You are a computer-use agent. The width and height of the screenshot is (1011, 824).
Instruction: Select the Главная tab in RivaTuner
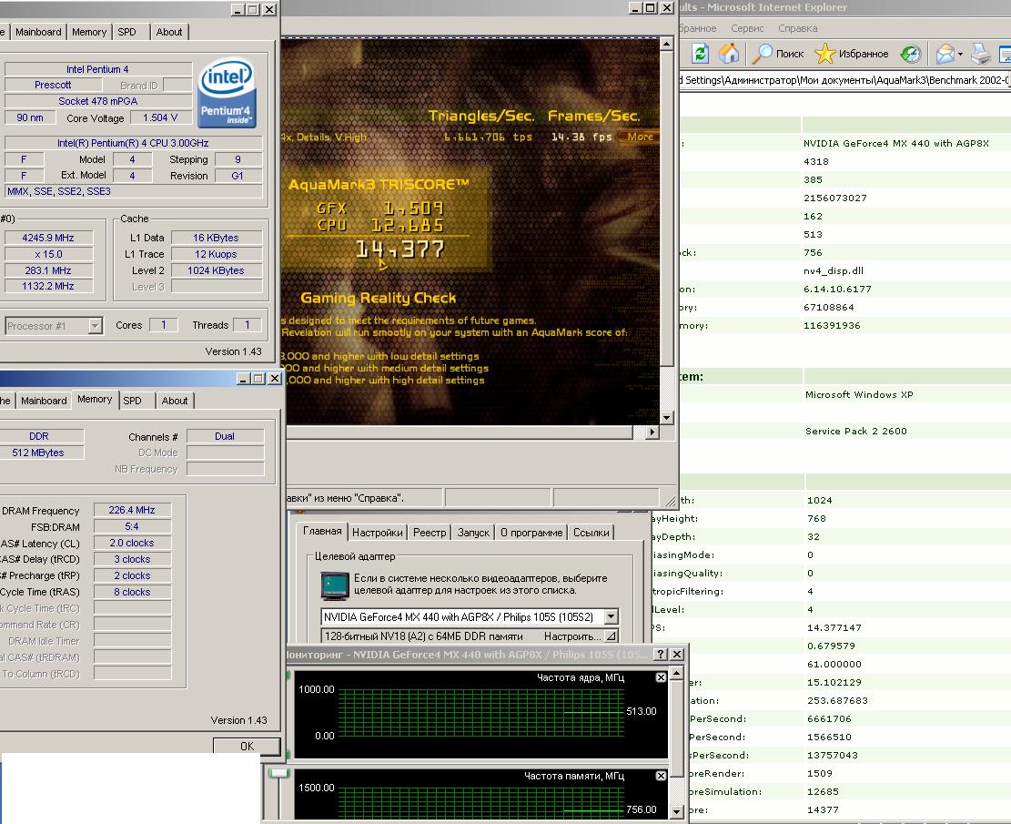pos(322,531)
